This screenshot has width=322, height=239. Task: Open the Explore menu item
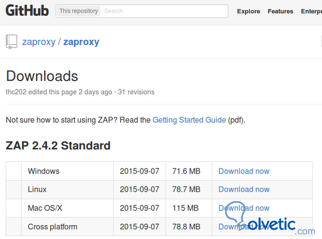(249, 11)
